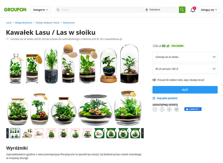Viewport: 223px width, 163px height.
Task: Click the location pin icon next to Katowice
Action: click(x=147, y=10)
